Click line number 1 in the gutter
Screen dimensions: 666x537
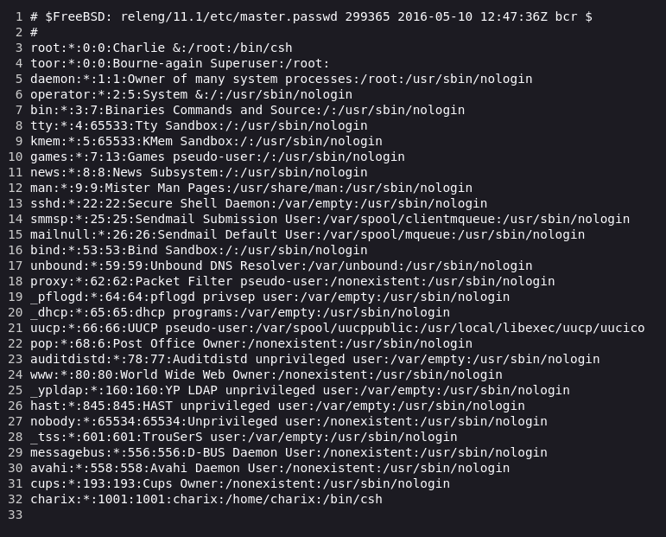pyautogui.click(x=18, y=16)
